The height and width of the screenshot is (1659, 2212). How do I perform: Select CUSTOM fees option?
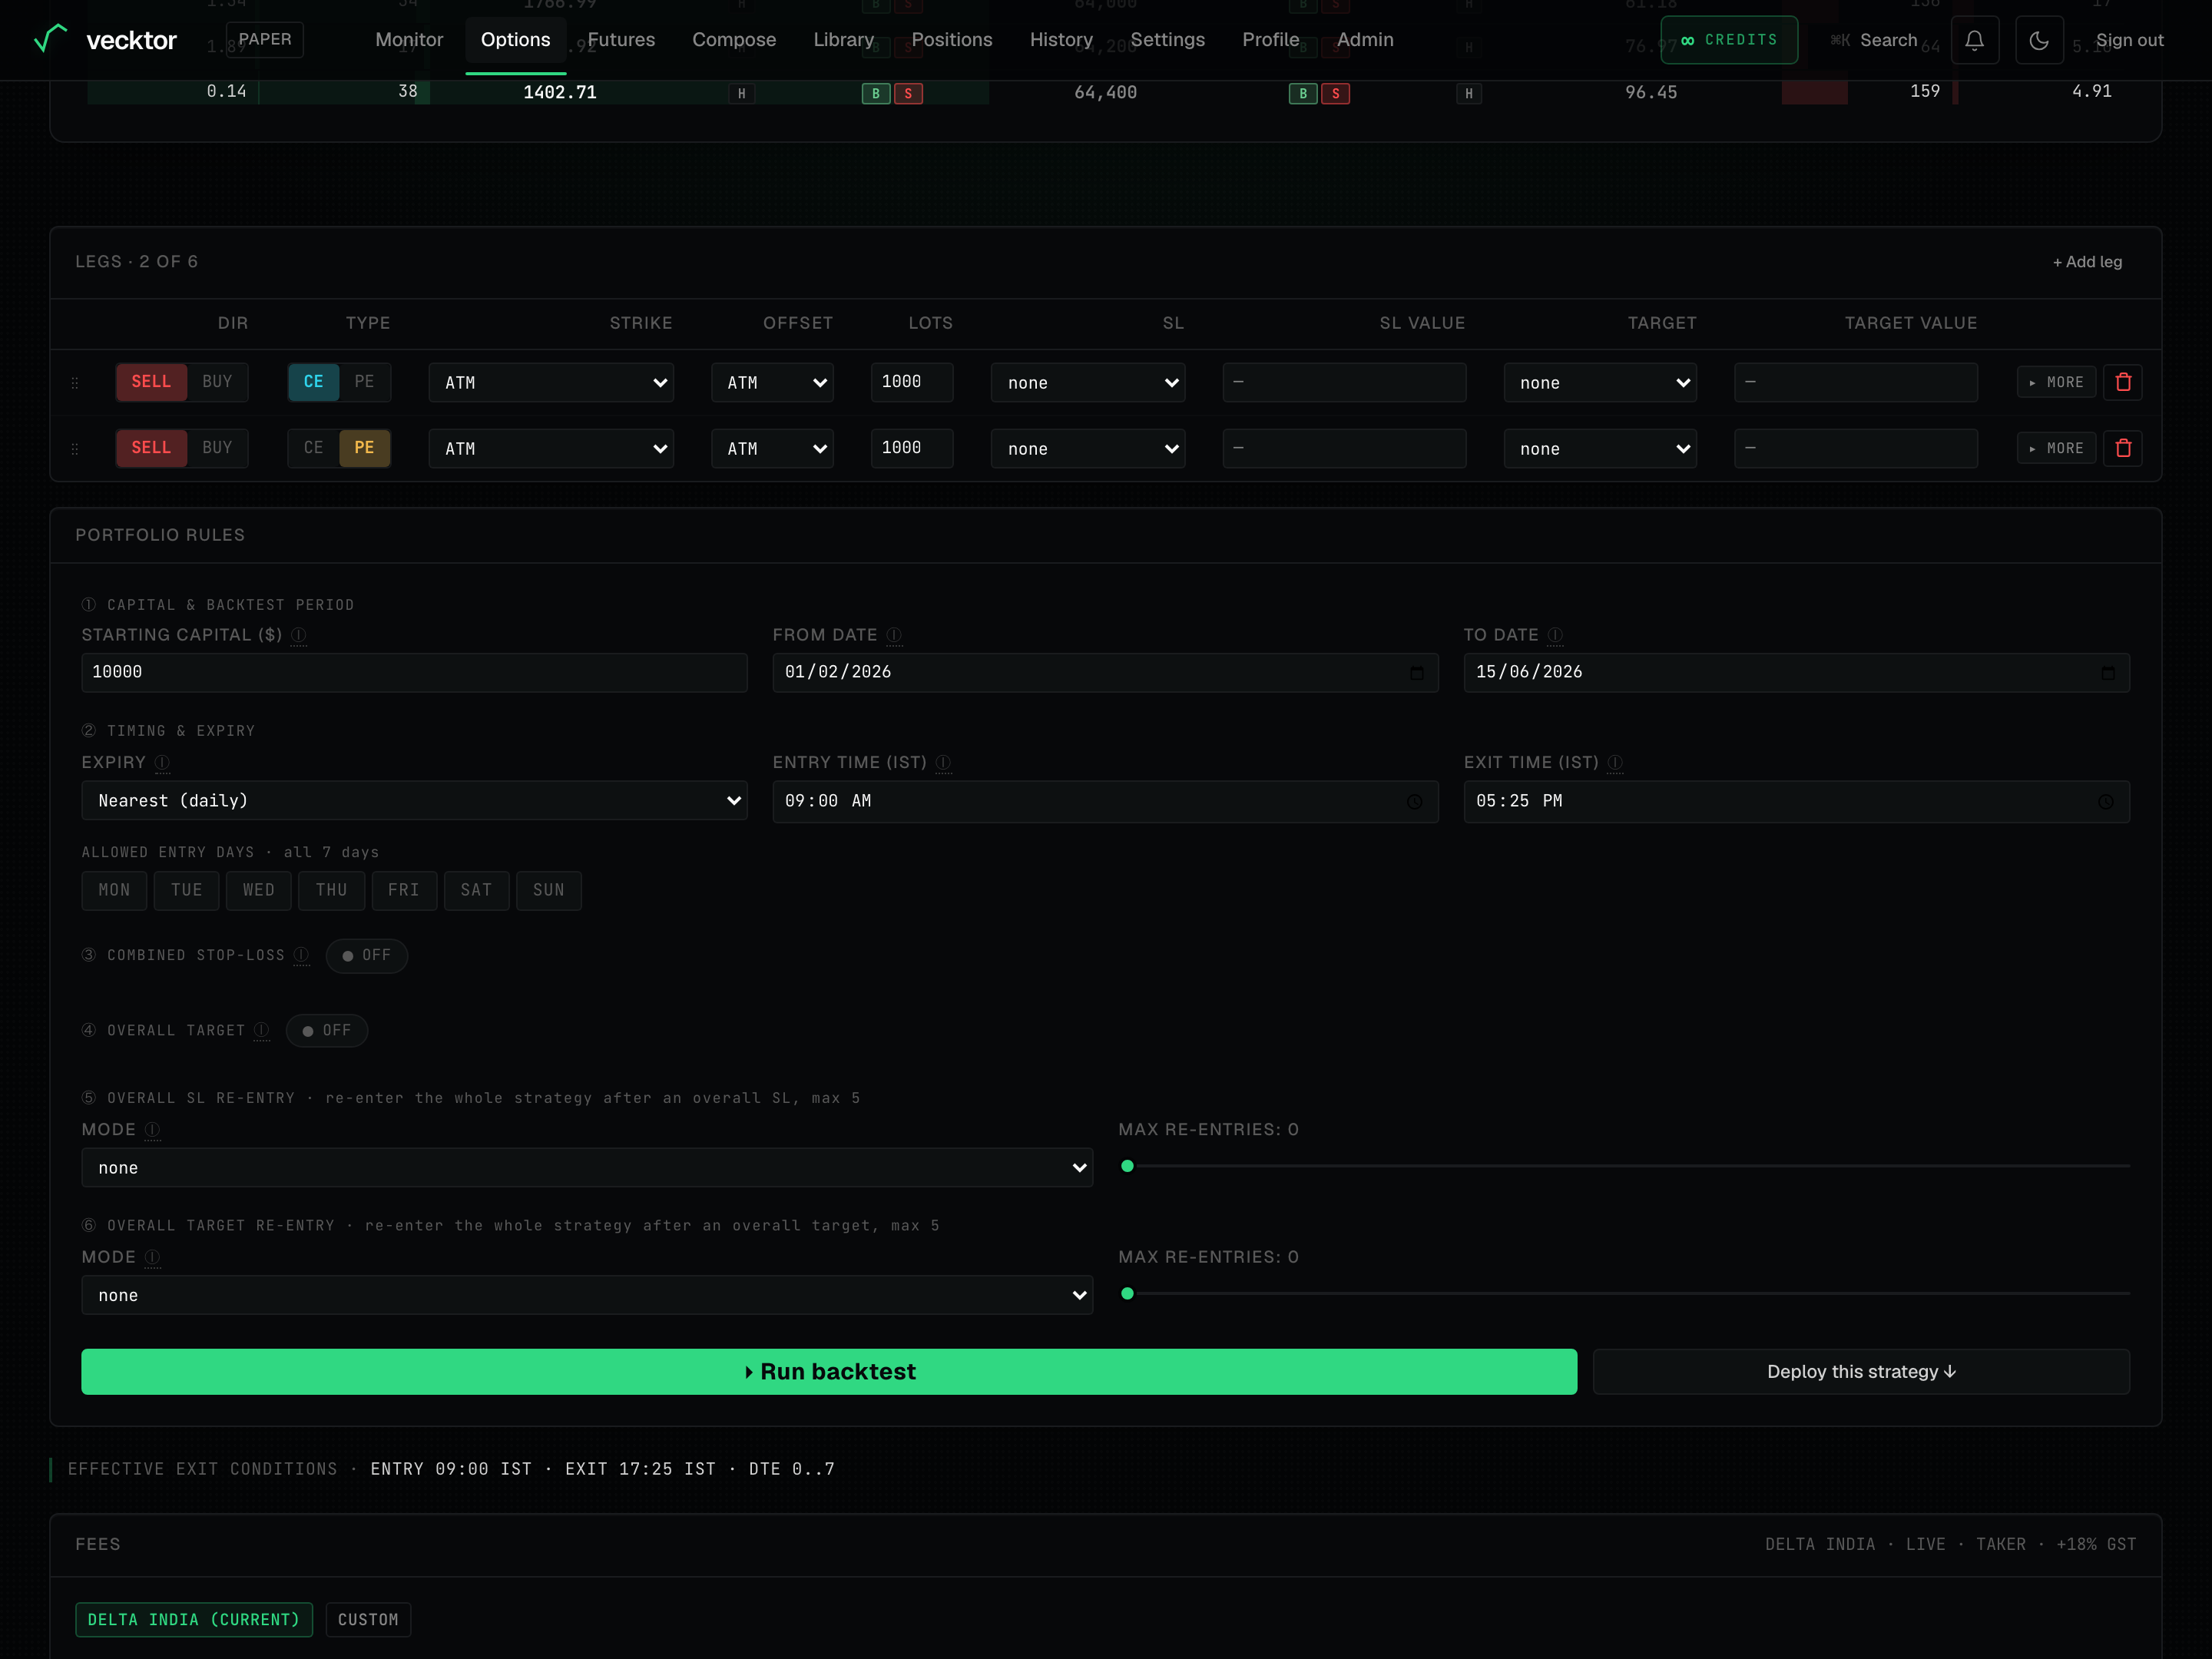368,1619
